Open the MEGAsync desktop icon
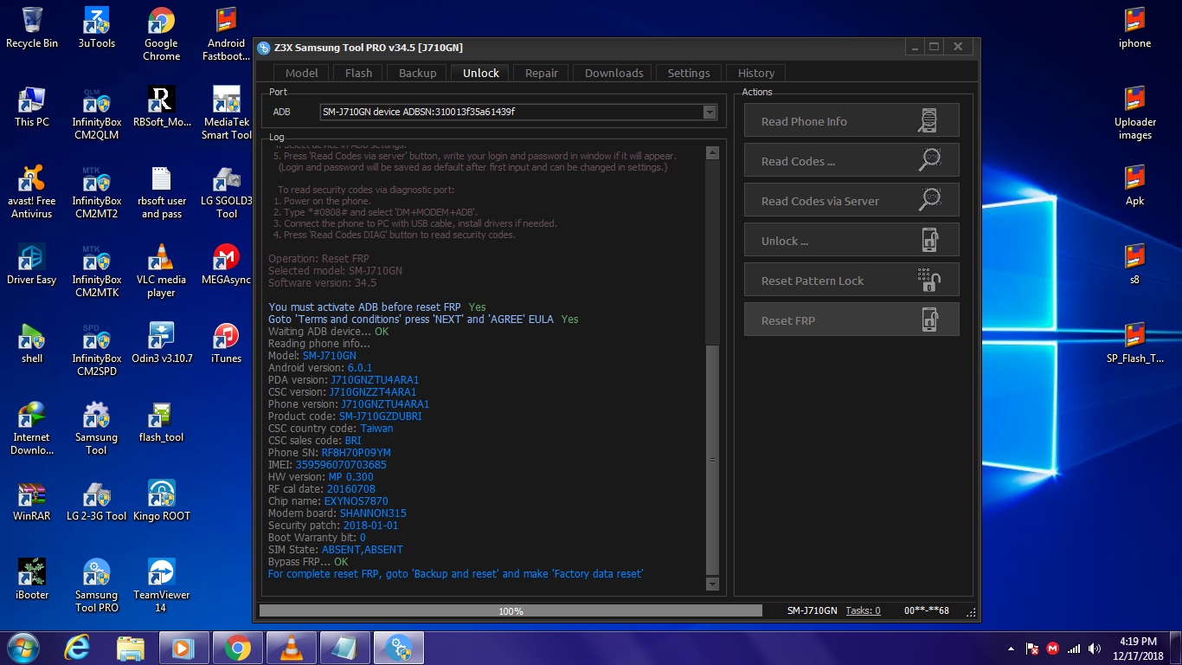Image resolution: width=1182 pixels, height=665 pixels. click(226, 264)
